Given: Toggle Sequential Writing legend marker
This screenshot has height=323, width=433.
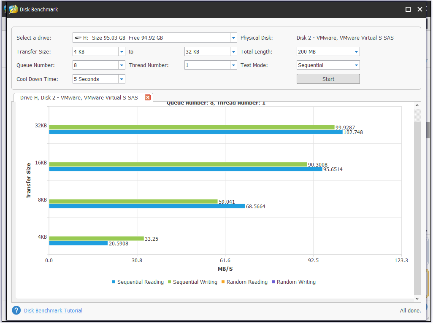Looking at the screenshot, I should click(170, 282).
